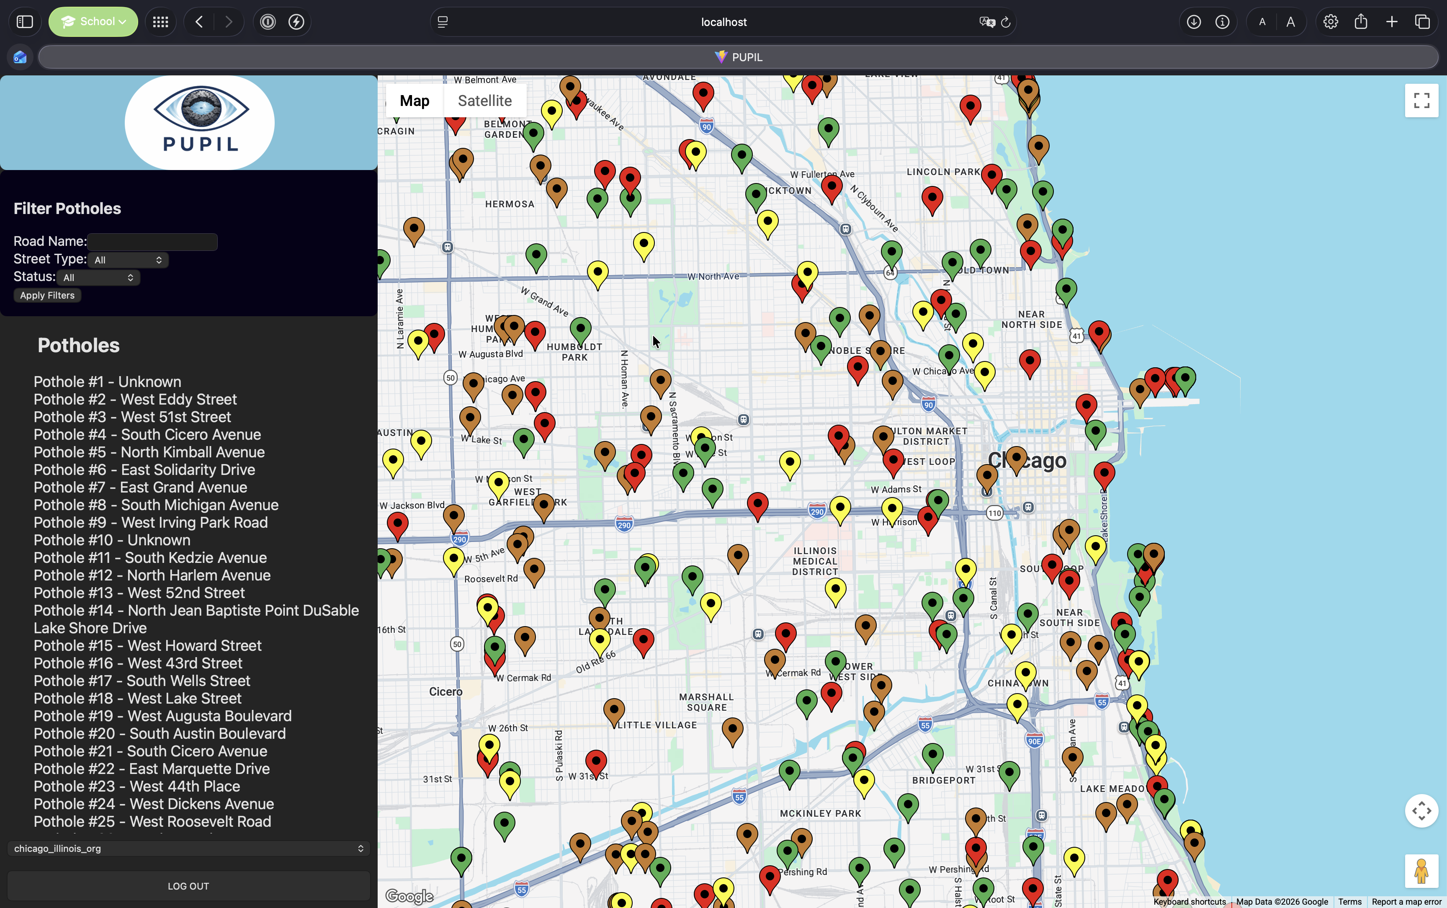Open new browser tab with plus icon
This screenshot has height=908, width=1447.
coord(1391,22)
